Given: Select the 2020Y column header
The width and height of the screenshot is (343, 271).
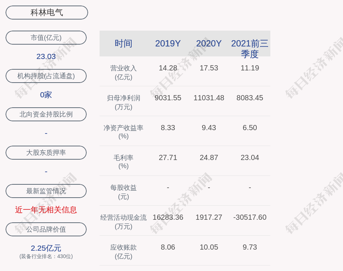Looking at the screenshot, I should click(209, 44).
